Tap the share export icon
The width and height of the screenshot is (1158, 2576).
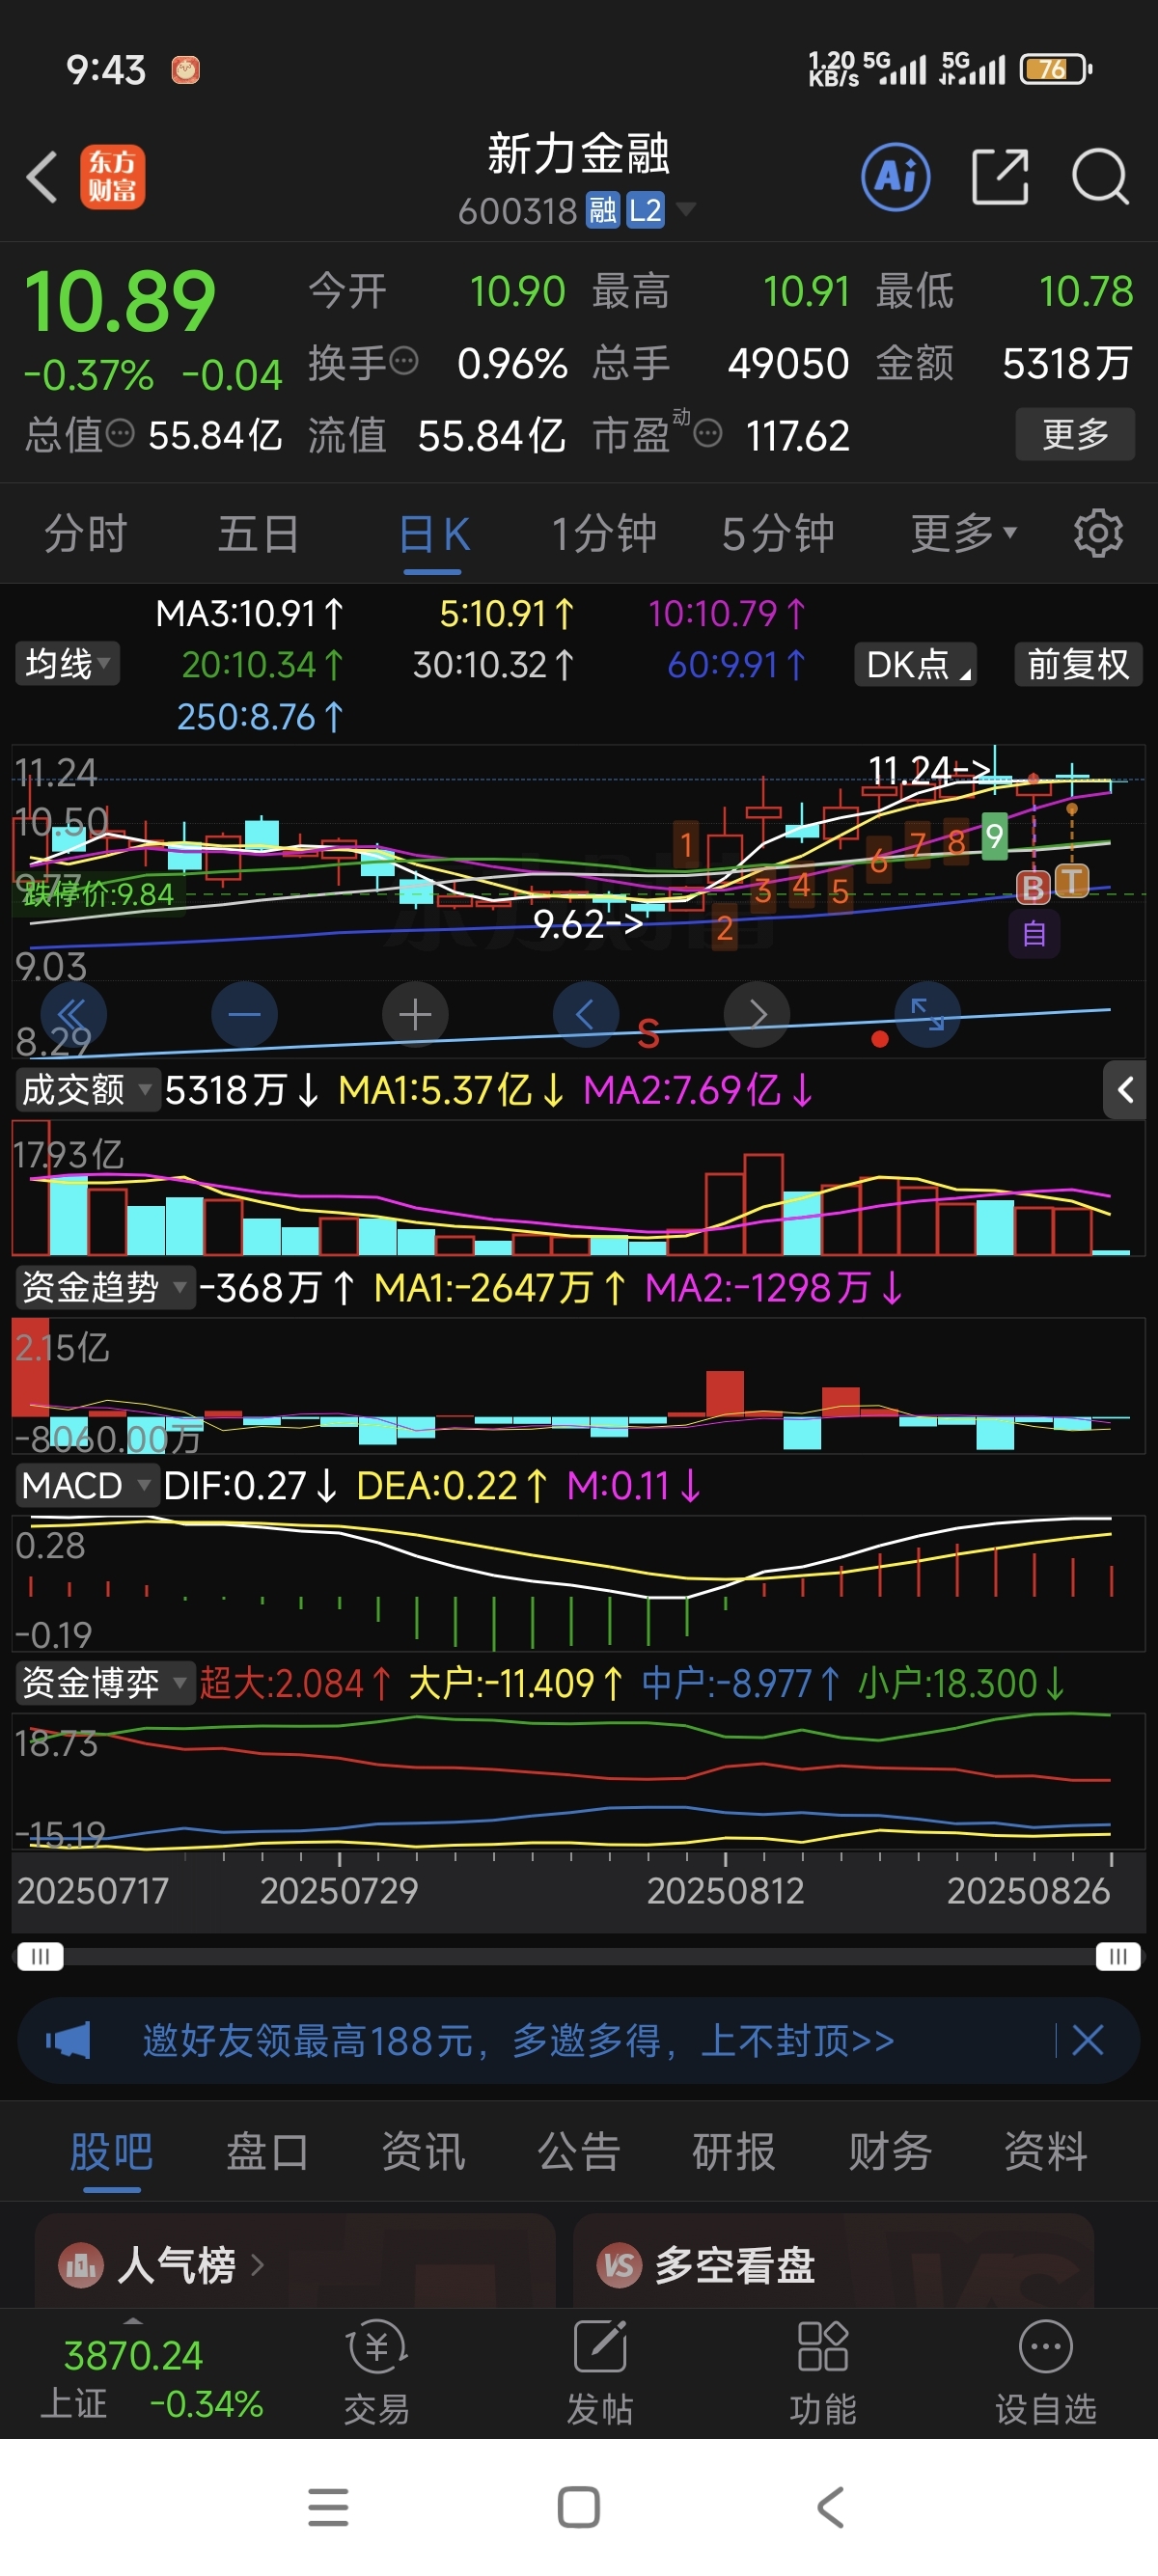(1000, 177)
